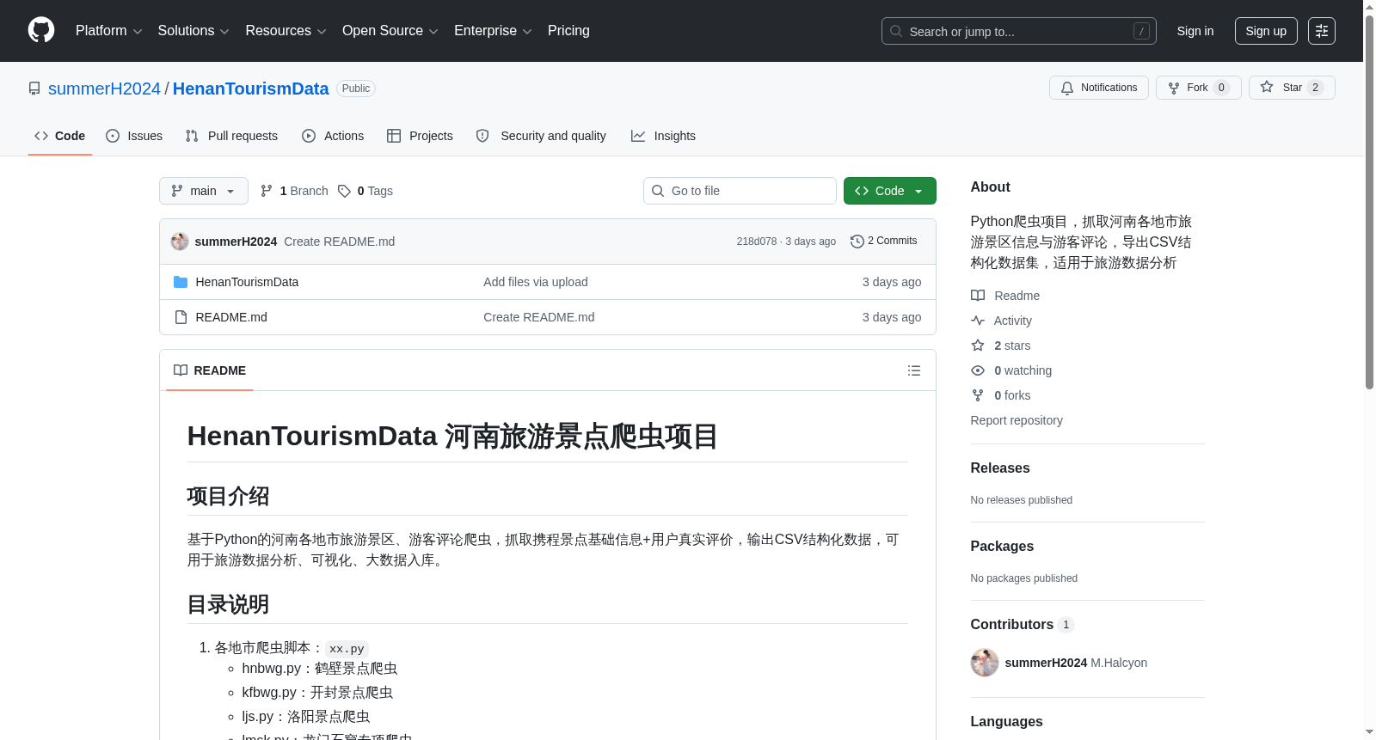Viewport: 1376px width, 740px height.
Task: Click the book icon beside Readme
Action: click(x=978, y=296)
